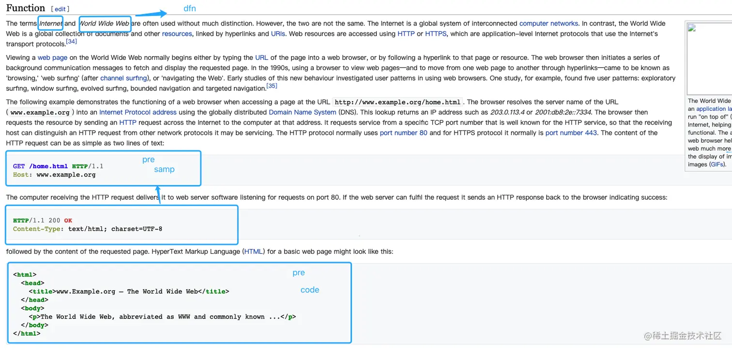732x351 pixels.
Task: Click the "HTTPS" link in the first paragraph
Action: [436, 34]
